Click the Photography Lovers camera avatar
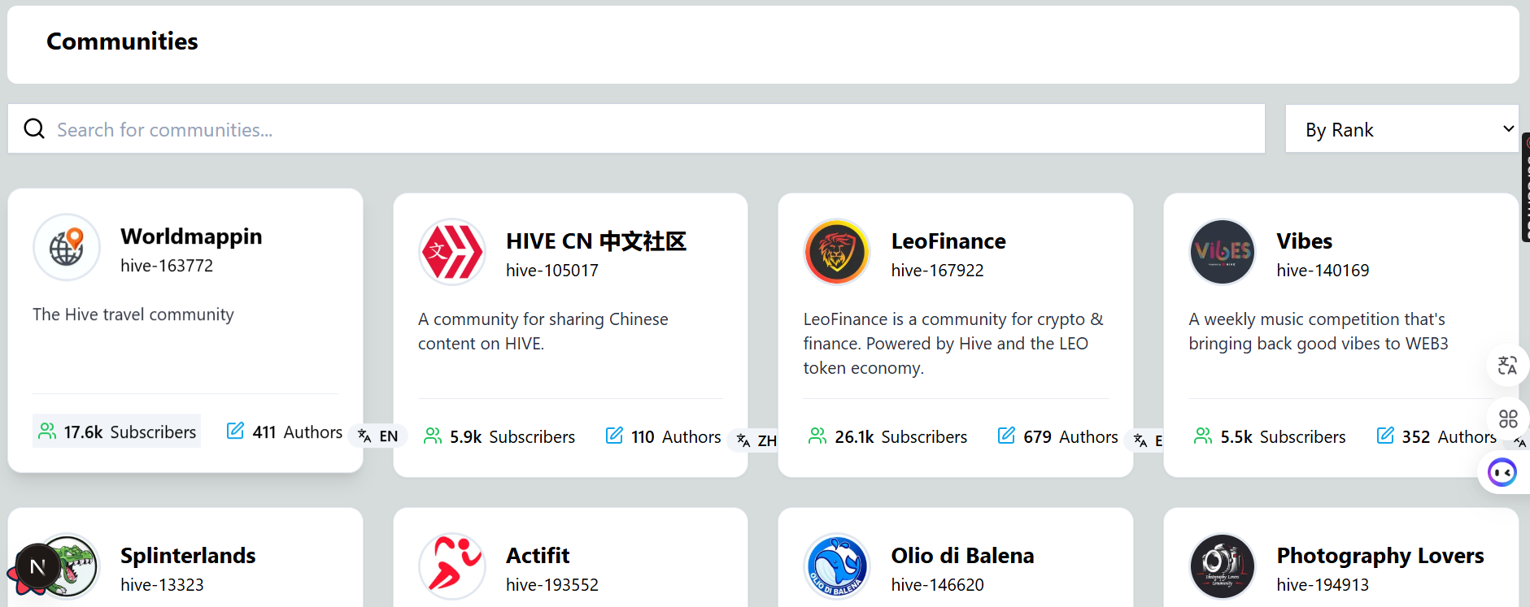Viewport: 1530px width, 607px height. [x=1223, y=566]
